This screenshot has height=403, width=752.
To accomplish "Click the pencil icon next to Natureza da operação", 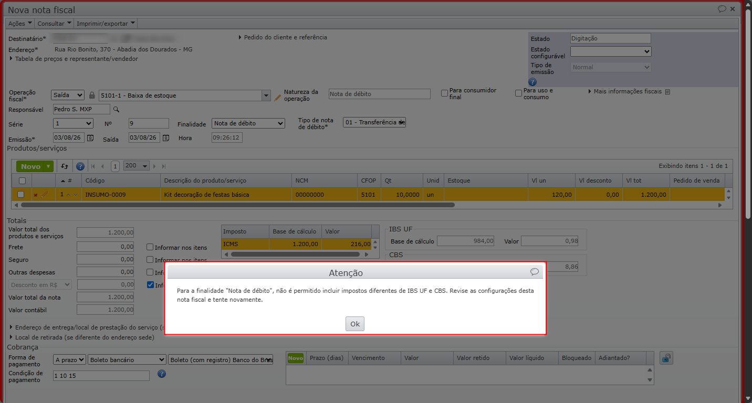I will click(x=278, y=97).
